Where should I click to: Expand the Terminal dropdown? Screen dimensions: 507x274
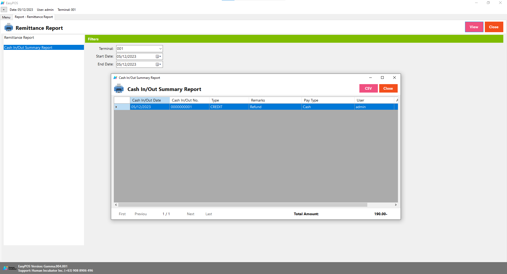[x=160, y=49]
